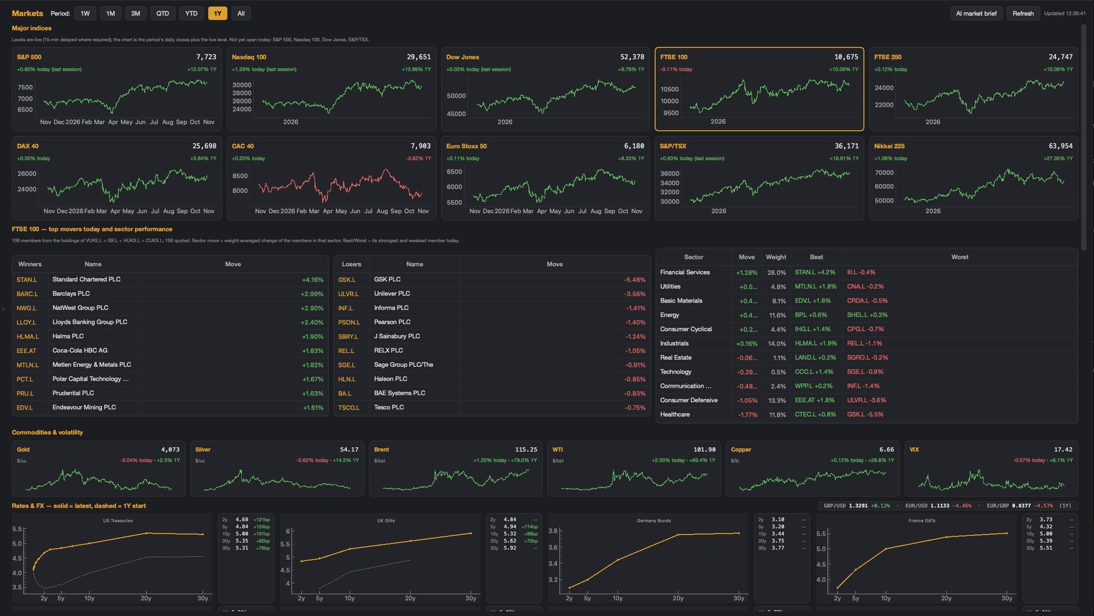The width and height of the screenshot is (1094, 616).
Task: Refresh the market data
Action: tap(1023, 13)
